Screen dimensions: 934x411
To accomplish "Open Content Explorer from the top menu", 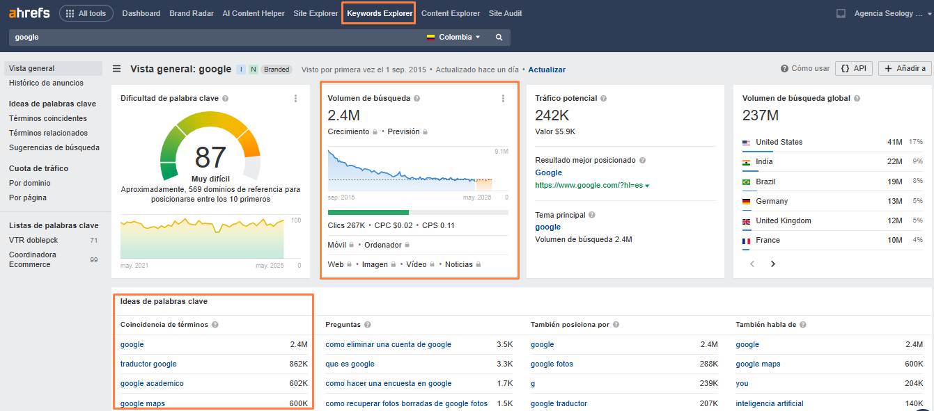I will click(x=451, y=13).
